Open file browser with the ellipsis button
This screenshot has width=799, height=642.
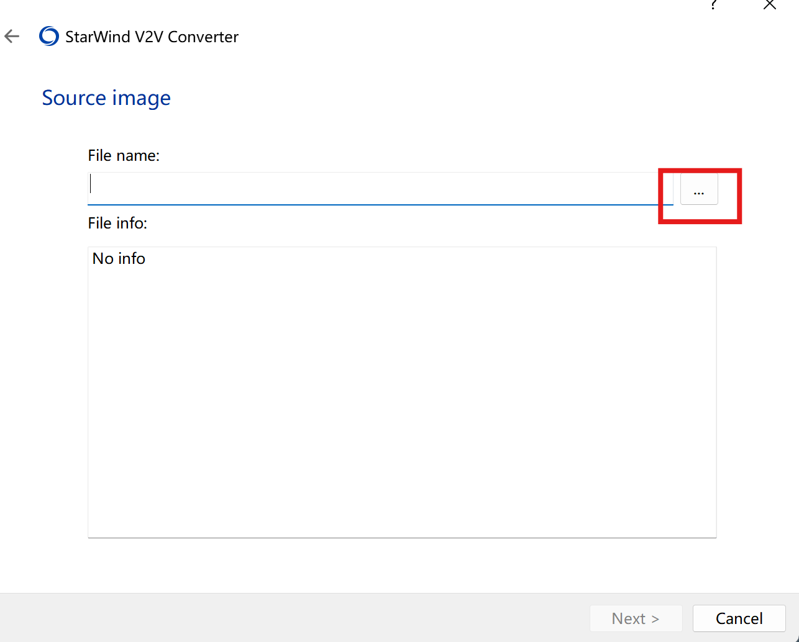pyautogui.click(x=699, y=189)
